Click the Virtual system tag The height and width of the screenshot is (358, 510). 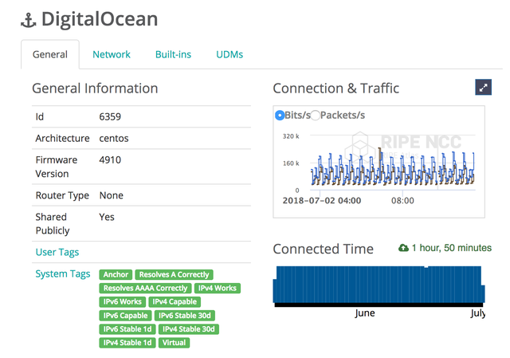pos(174,343)
